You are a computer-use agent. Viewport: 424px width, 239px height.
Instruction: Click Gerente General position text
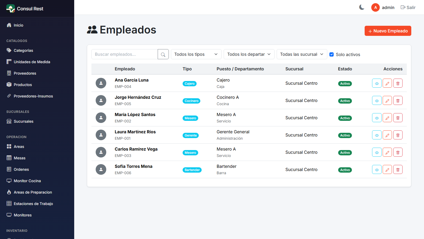[233, 132]
